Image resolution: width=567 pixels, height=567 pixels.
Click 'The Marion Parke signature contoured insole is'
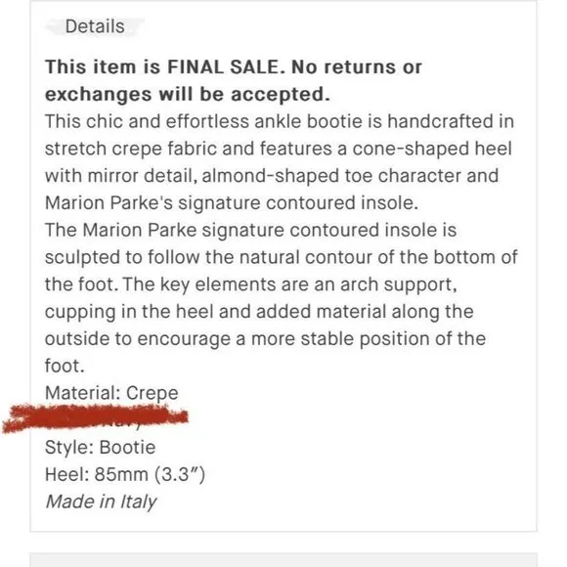point(250,230)
